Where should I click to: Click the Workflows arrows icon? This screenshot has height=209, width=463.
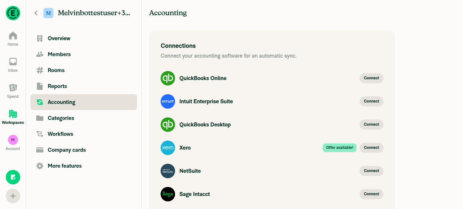point(40,134)
